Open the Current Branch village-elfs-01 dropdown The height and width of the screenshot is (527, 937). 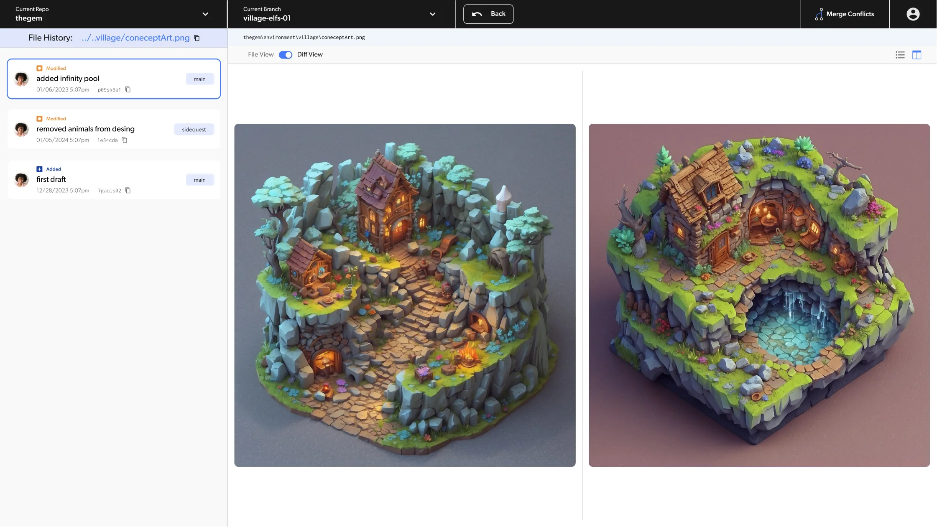click(x=433, y=14)
